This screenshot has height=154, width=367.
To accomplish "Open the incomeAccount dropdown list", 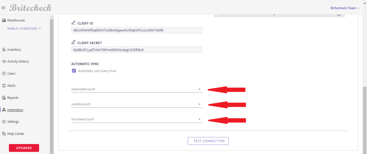I will [x=199, y=119].
